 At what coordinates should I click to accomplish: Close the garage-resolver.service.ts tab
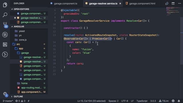(120, 4)
